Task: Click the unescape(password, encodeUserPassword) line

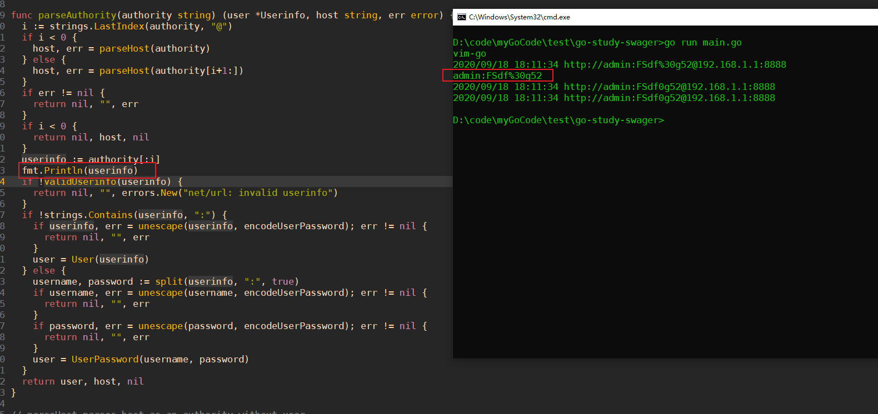Action: [x=230, y=326]
